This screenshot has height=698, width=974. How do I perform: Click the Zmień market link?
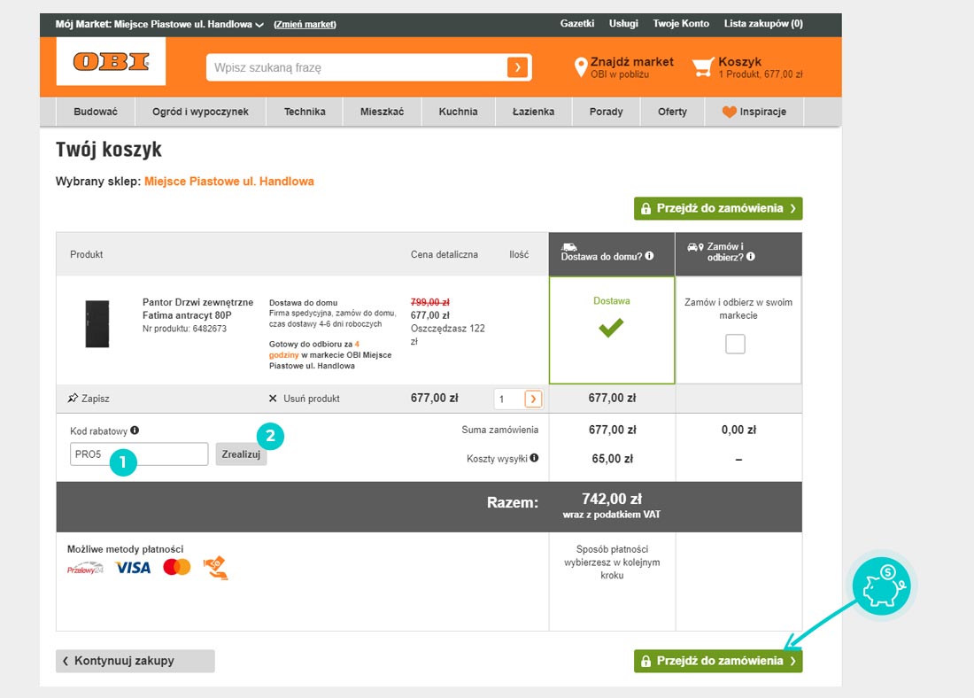pos(305,24)
